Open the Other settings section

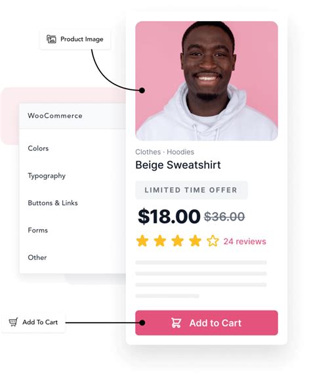coord(37,257)
